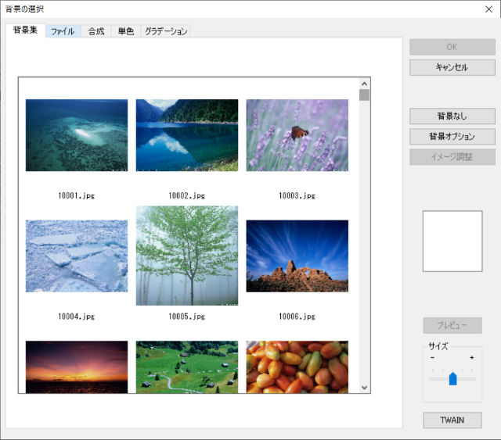This screenshot has width=501, height=440.
Task: Select the 10001.jpg sea thumbnail
Action: [x=77, y=135]
